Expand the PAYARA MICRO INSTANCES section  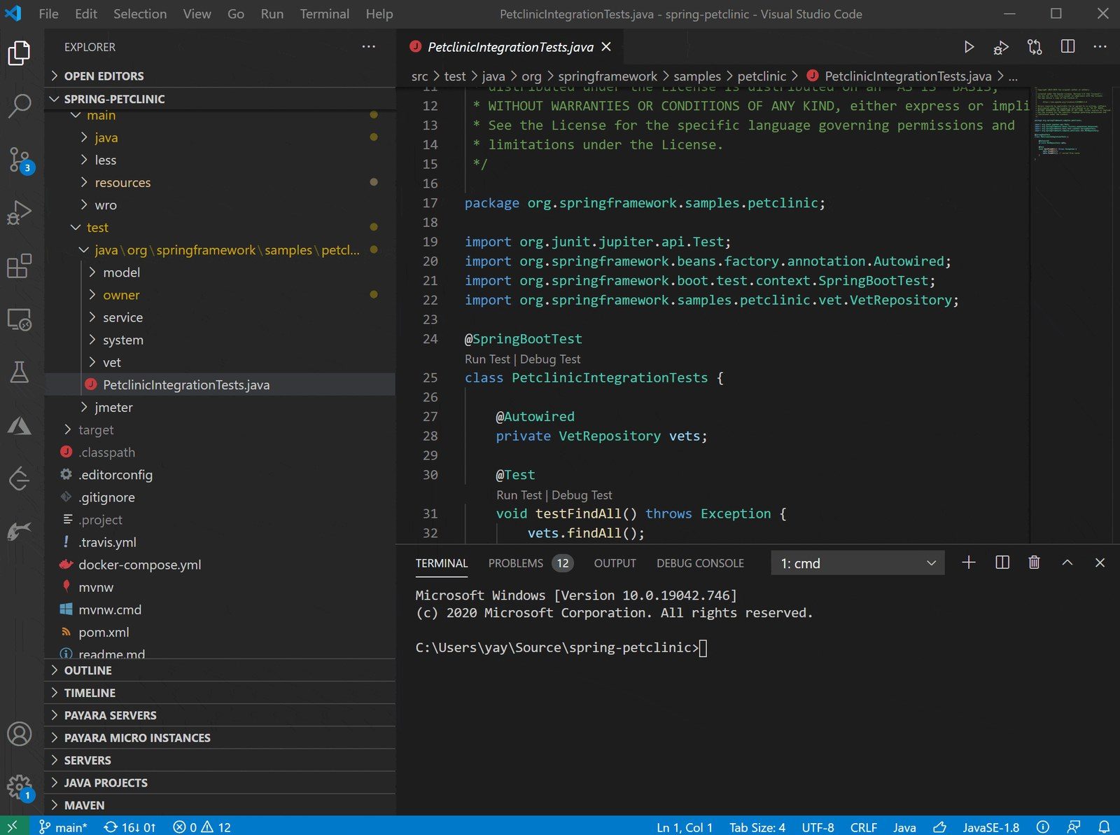(220, 738)
